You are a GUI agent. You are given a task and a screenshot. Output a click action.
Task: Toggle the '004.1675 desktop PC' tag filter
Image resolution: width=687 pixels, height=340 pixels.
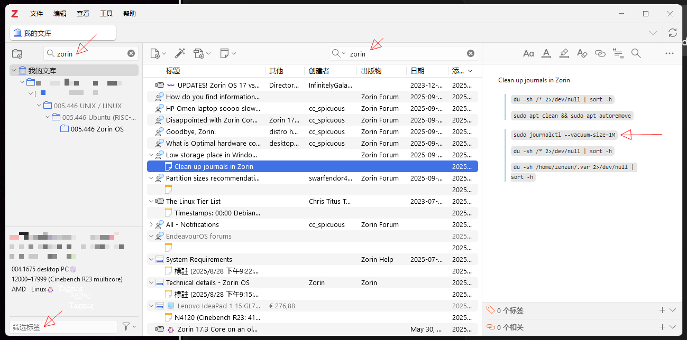click(x=40, y=269)
